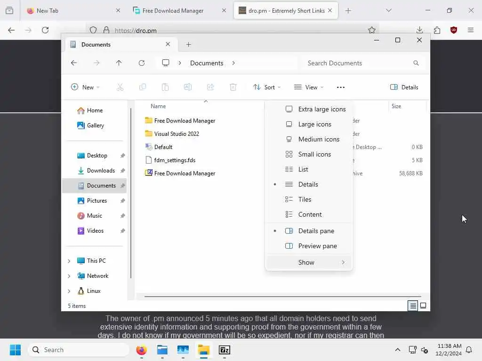
Task: Expand Network in navigation pane
Action: (69, 276)
